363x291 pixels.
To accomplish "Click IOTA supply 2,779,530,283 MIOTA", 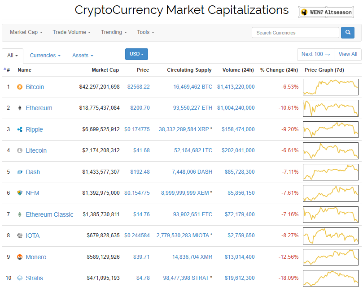I will [x=183, y=235].
